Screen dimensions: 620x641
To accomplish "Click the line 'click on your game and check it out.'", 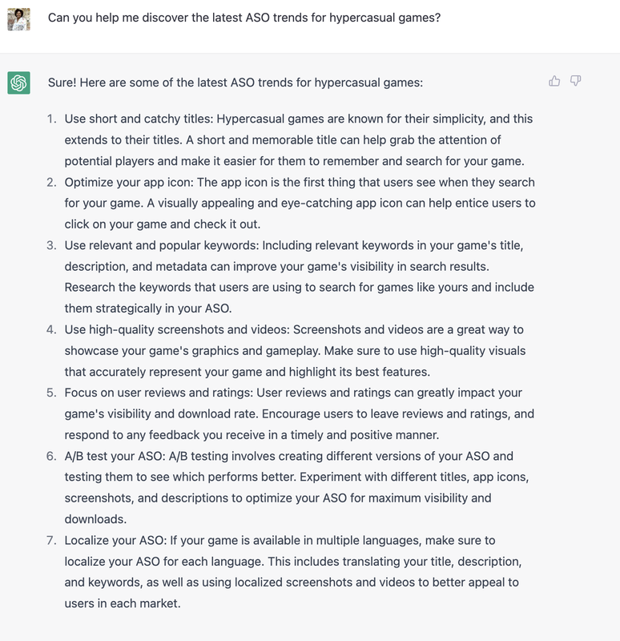I will point(163,224).
